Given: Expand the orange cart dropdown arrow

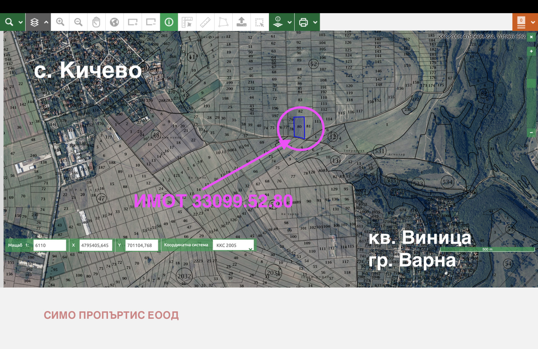Looking at the screenshot, I should coord(533,22).
